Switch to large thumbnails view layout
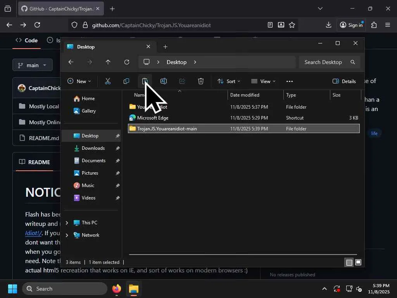 358,262
